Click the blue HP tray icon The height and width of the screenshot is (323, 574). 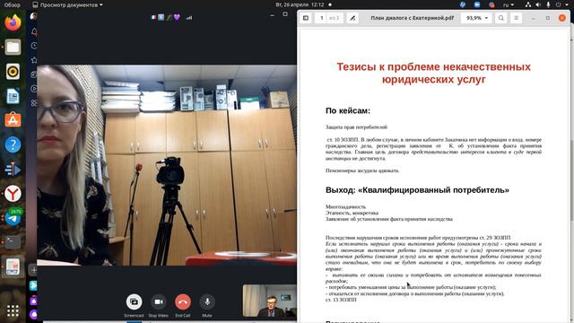pyautogui.click(x=463, y=4)
